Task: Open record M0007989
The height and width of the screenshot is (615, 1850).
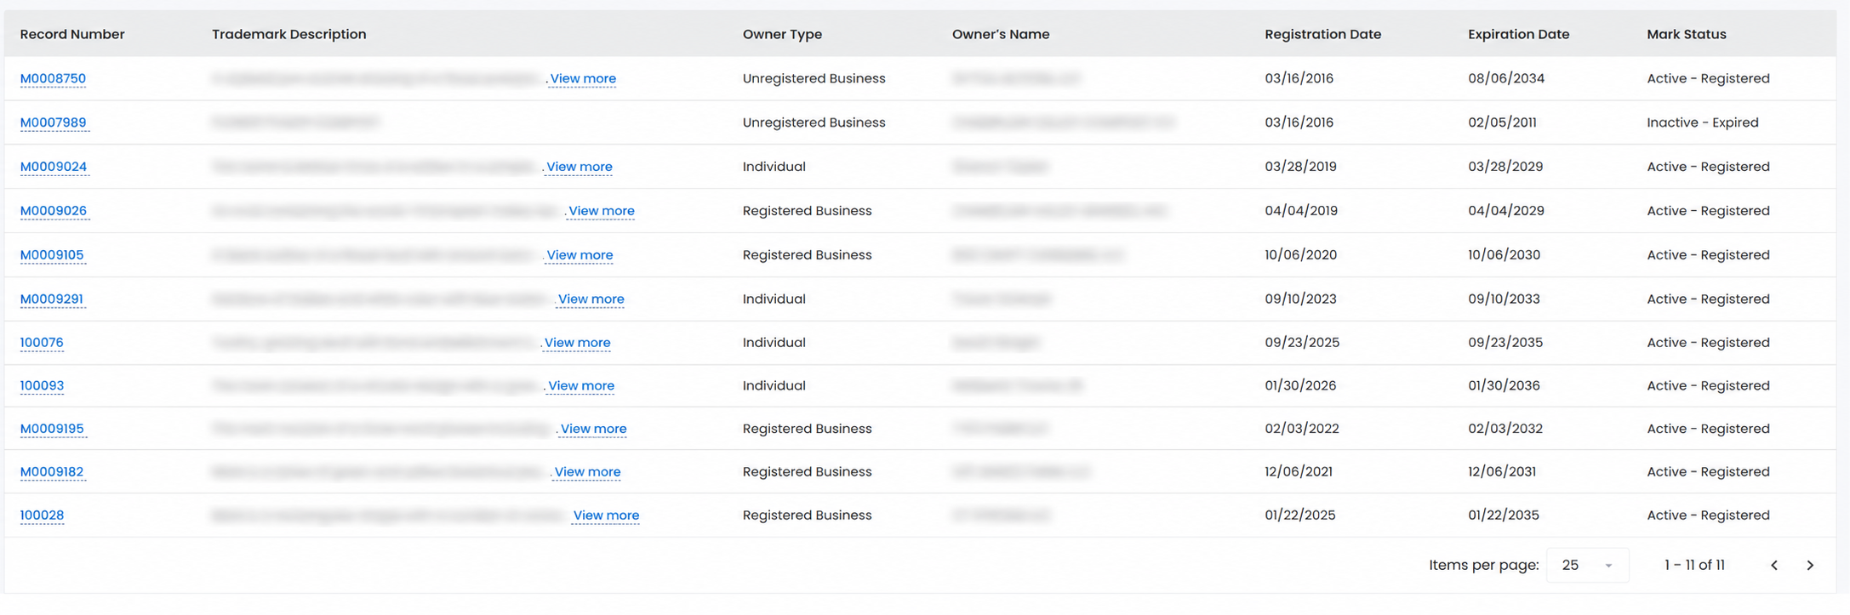Action: [53, 122]
